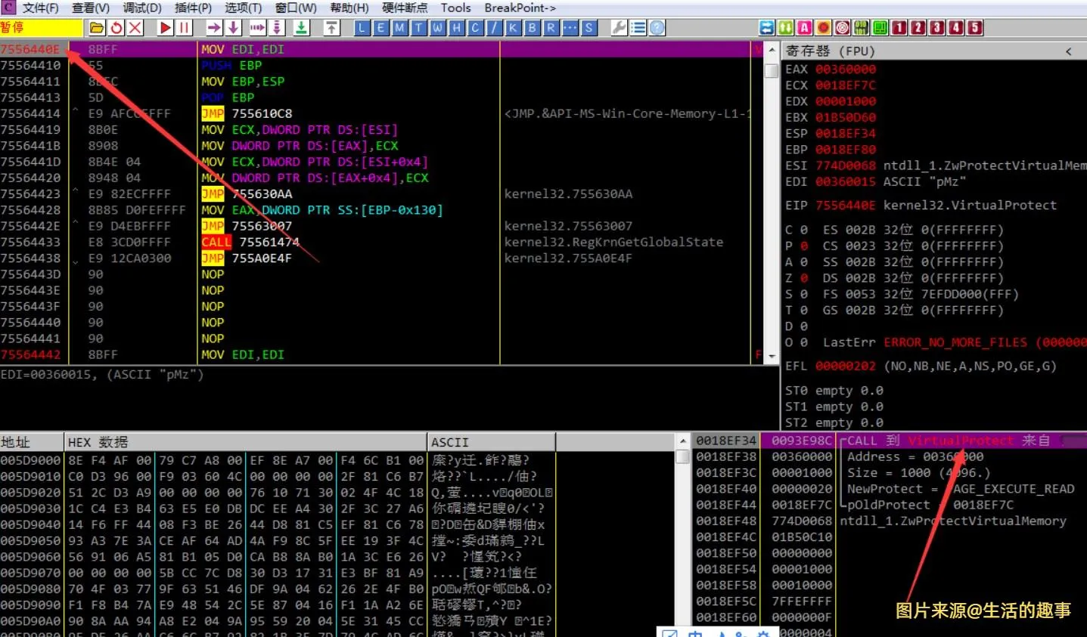The width and height of the screenshot is (1087, 637).
Task: Open the Breakpoints window (B button)
Action: 532,28
